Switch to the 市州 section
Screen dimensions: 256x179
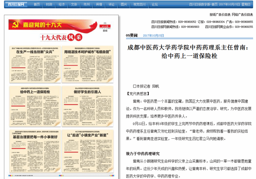point(86,4)
